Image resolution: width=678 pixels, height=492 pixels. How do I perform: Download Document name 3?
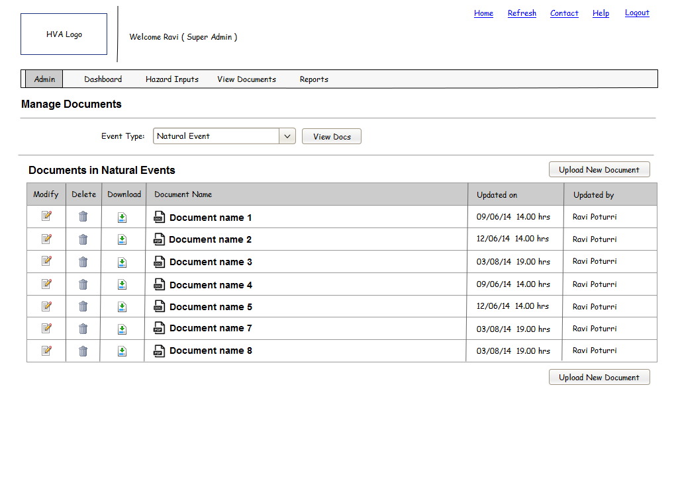[x=122, y=263]
